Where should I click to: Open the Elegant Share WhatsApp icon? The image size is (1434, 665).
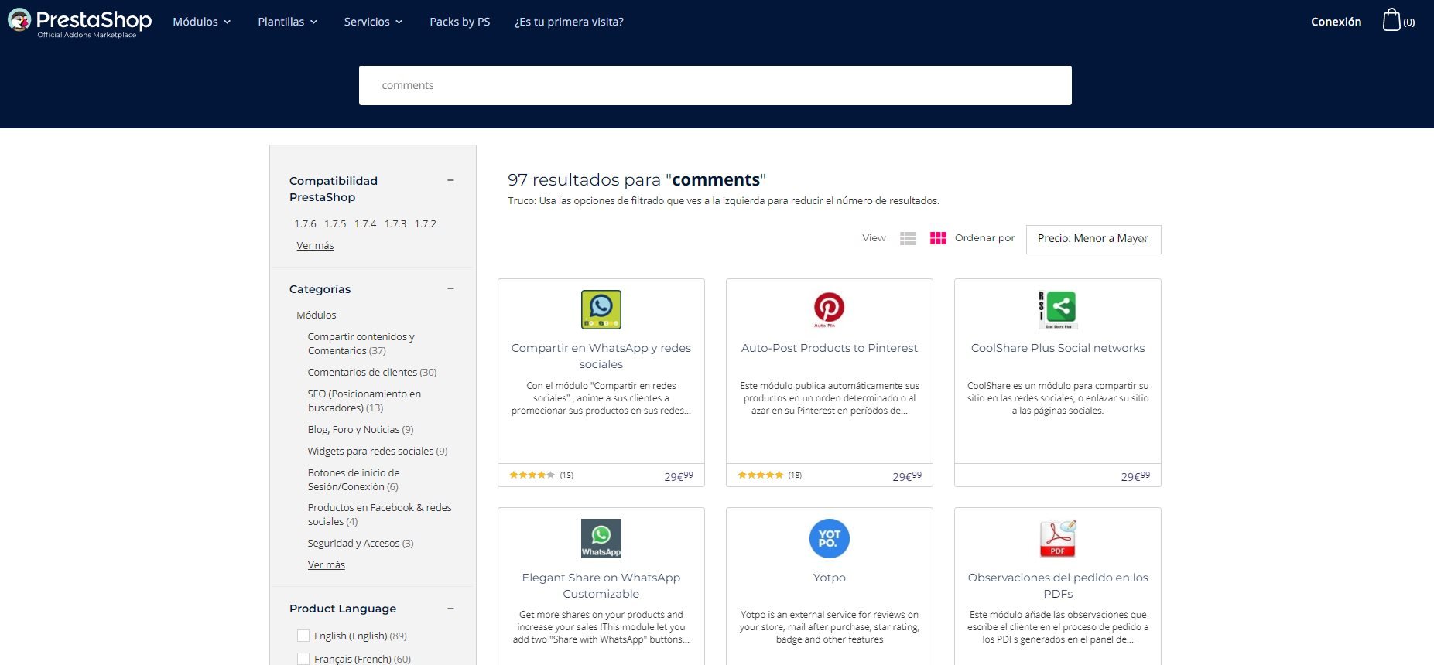click(601, 538)
